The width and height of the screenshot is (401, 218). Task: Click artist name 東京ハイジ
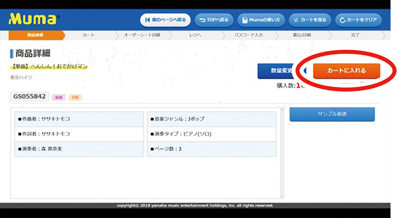point(21,78)
